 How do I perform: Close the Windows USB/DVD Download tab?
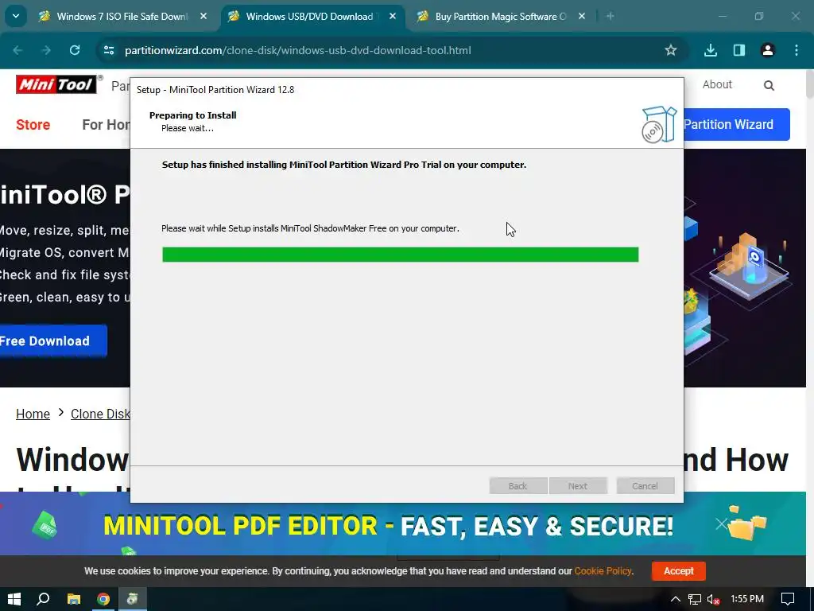tap(393, 17)
